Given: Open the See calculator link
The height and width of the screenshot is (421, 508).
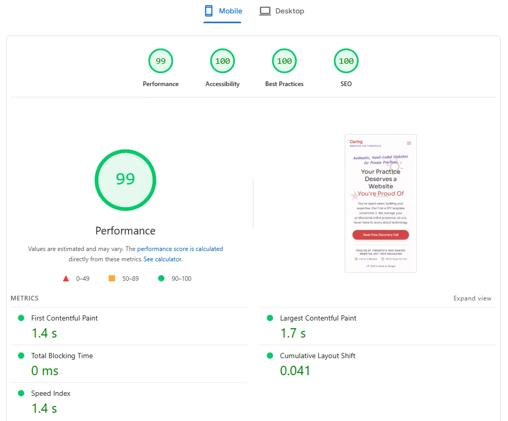Looking at the screenshot, I should 162,259.
